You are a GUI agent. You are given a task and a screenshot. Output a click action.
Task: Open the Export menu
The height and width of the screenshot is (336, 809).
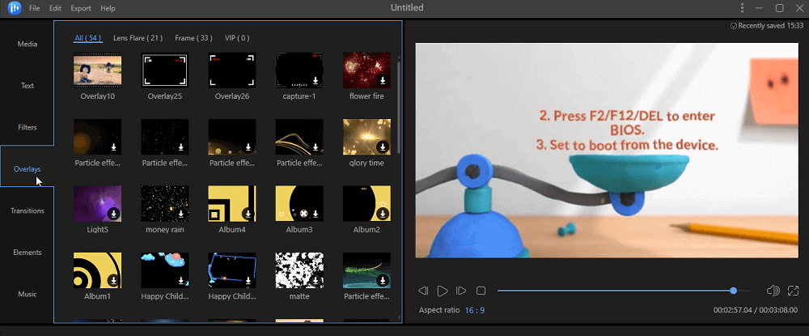coord(81,8)
